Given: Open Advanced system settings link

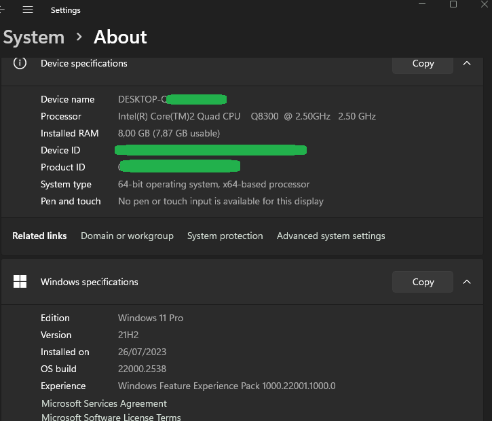Looking at the screenshot, I should click(330, 236).
